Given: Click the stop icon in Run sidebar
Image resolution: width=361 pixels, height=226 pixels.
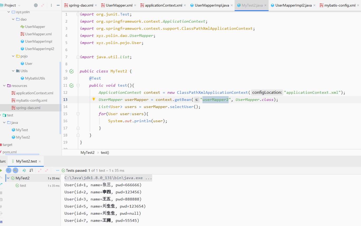Looking at the screenshot, I should click(1, 193).
